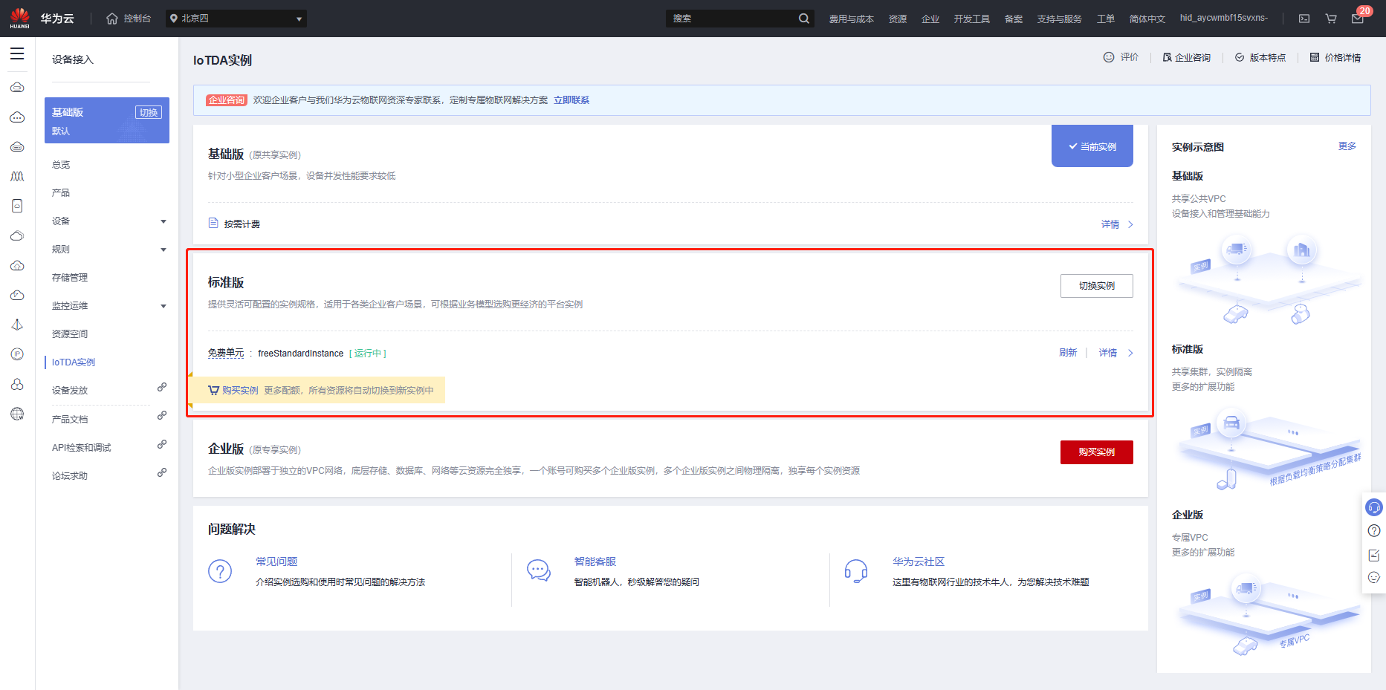Open the 北京四 region dropdown
Screen dimensions: 1386x690
coord(236,19)
